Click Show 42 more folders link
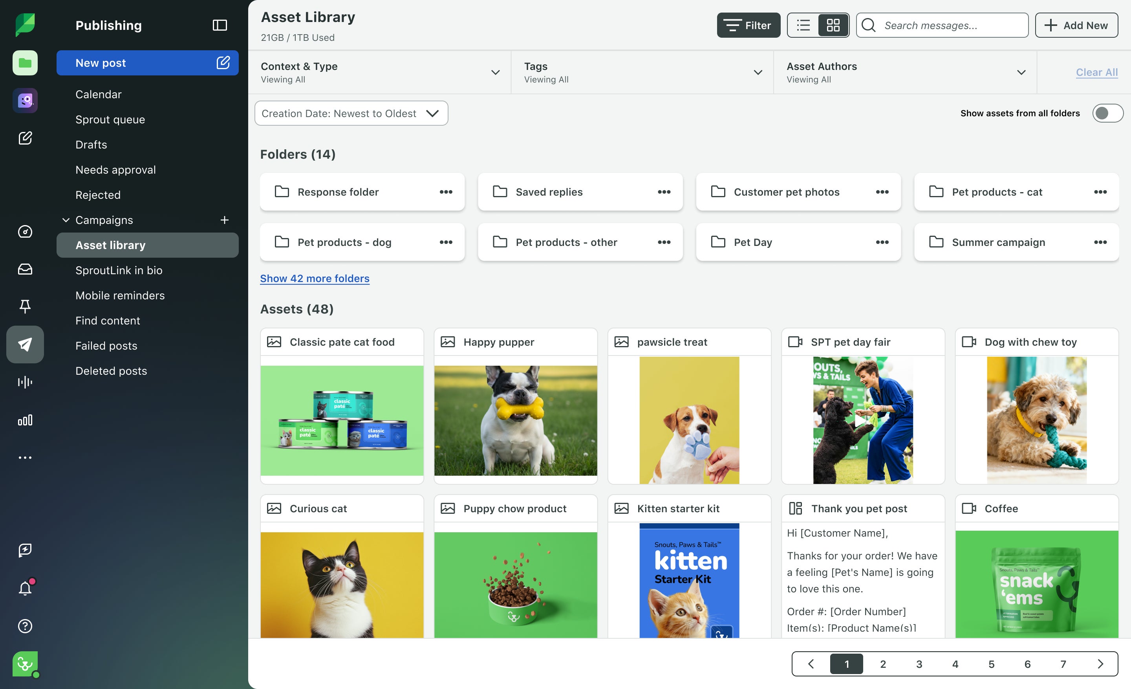Screen dimensions: 1131x689 [315, 279]
